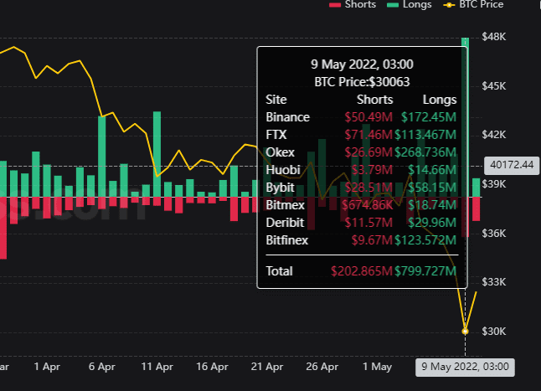
Task: Click the Bybit longs value $58.15M
Action: click(432, 188)
